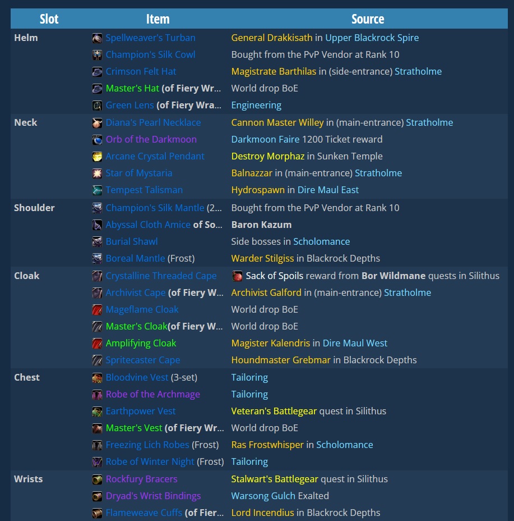Open the Houndmaster Grebmar link
This screenshot has width=514, height=521.
pos(281,360)
